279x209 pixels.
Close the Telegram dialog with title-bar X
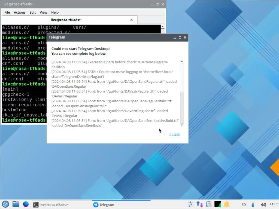tap(185, 38)
